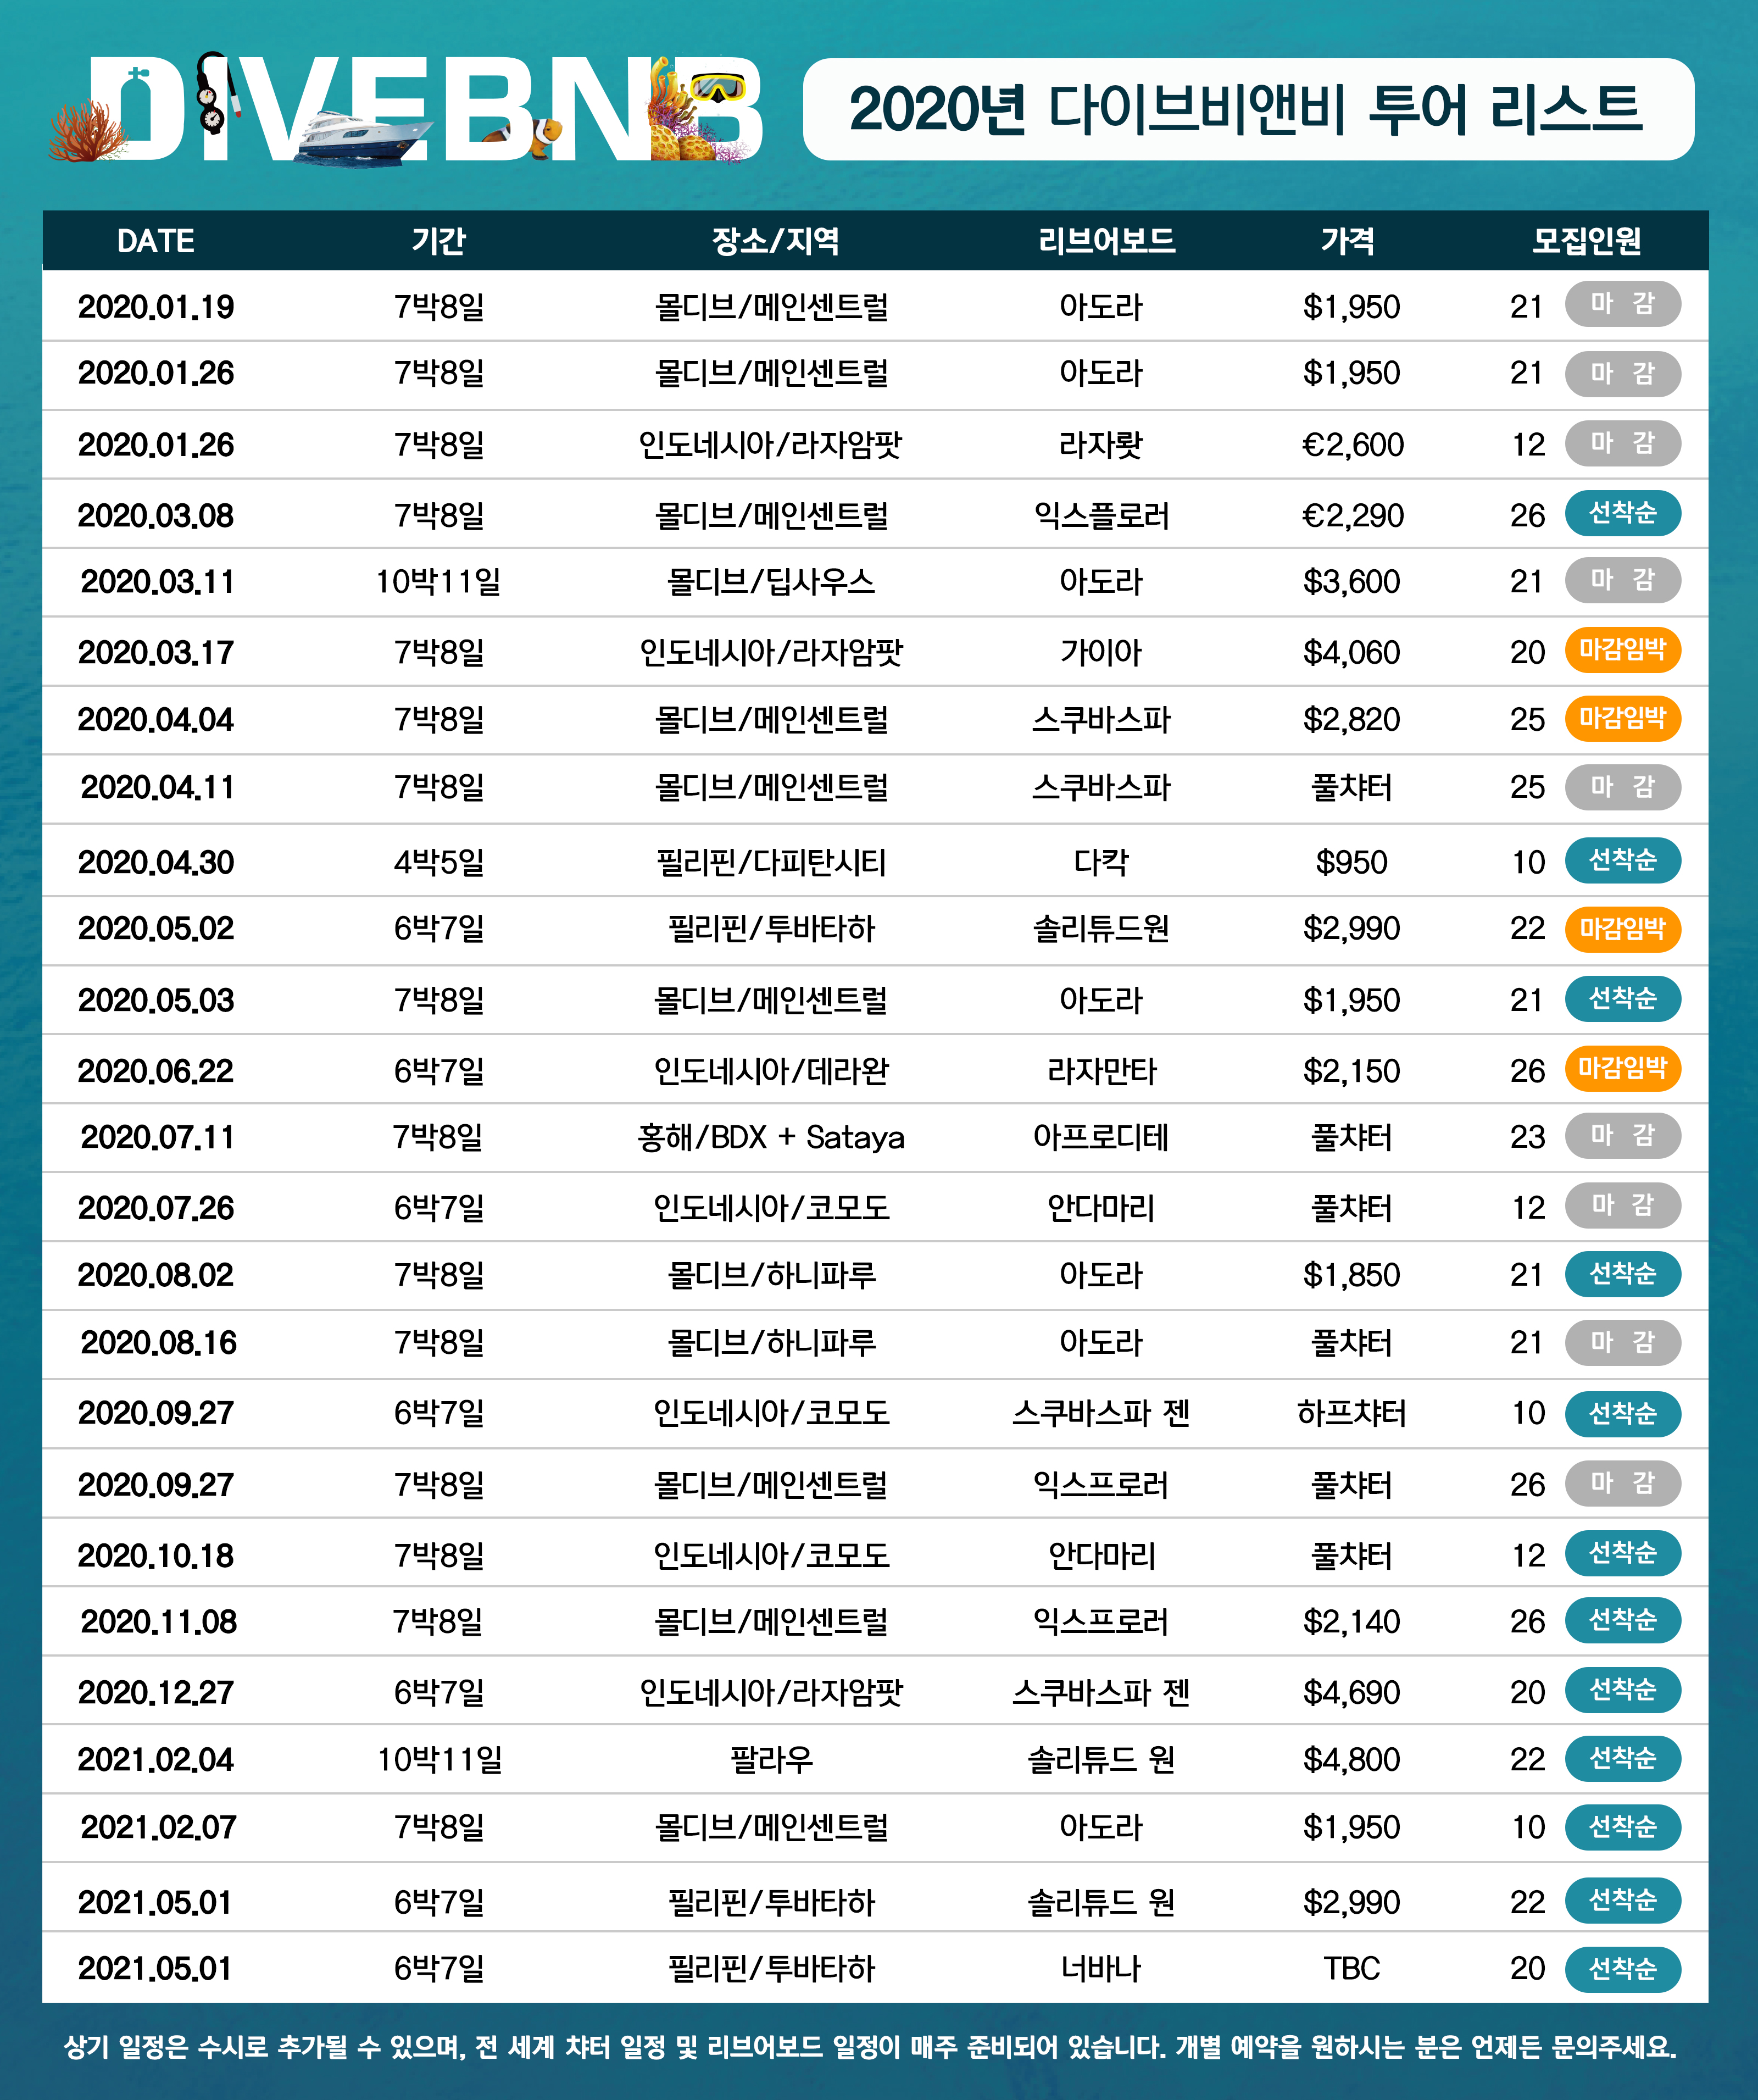Select the €2,600 price cell

pos(1352,444)
